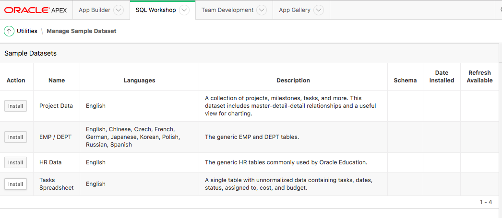Expand the SQL Workshop dropdown chevron
Image resolution: width=502 pixels, height=218 pixels.
(x=184, y=10)
